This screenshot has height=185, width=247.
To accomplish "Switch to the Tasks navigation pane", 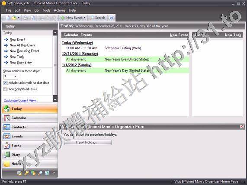I will 30,146.
